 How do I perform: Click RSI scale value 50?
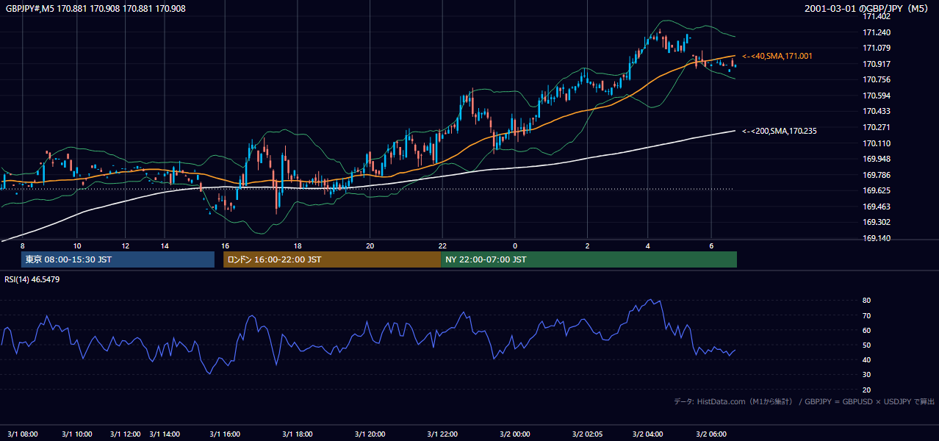(867, 345)
